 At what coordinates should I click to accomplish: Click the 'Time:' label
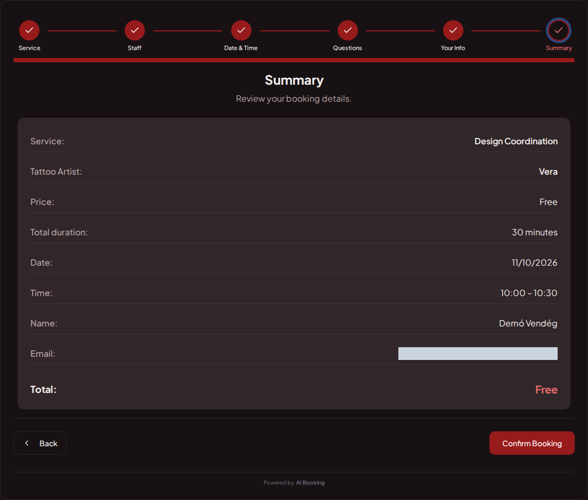point(41,293)
